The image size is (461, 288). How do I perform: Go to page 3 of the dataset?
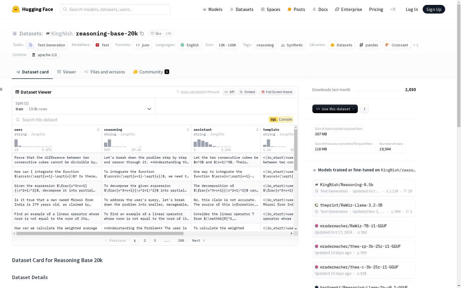pyautogui.click(x=155, y=240)
